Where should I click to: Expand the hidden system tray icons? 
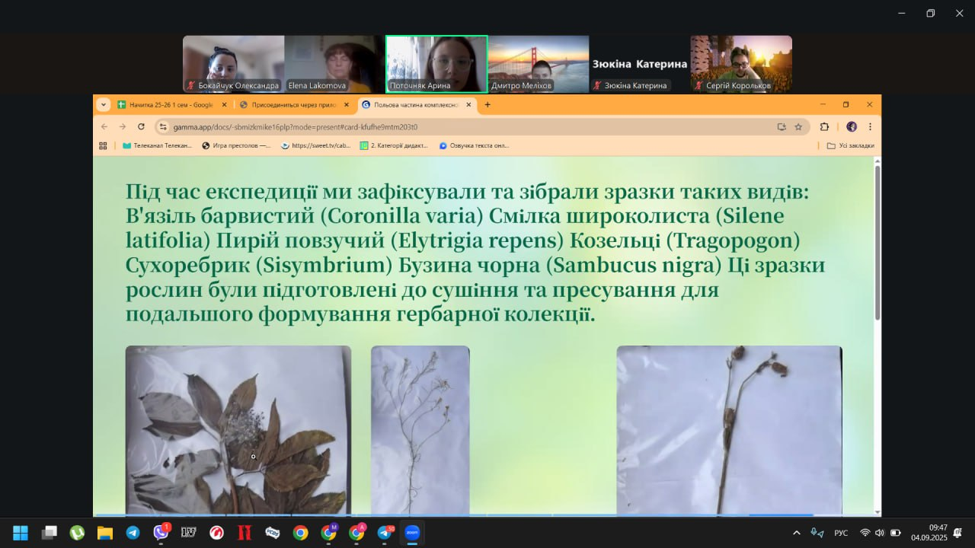[797, 533]
